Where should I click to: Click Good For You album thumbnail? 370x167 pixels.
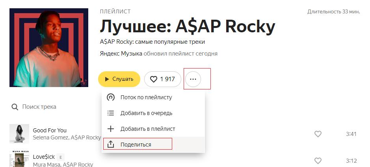click(x=19, y=134)
